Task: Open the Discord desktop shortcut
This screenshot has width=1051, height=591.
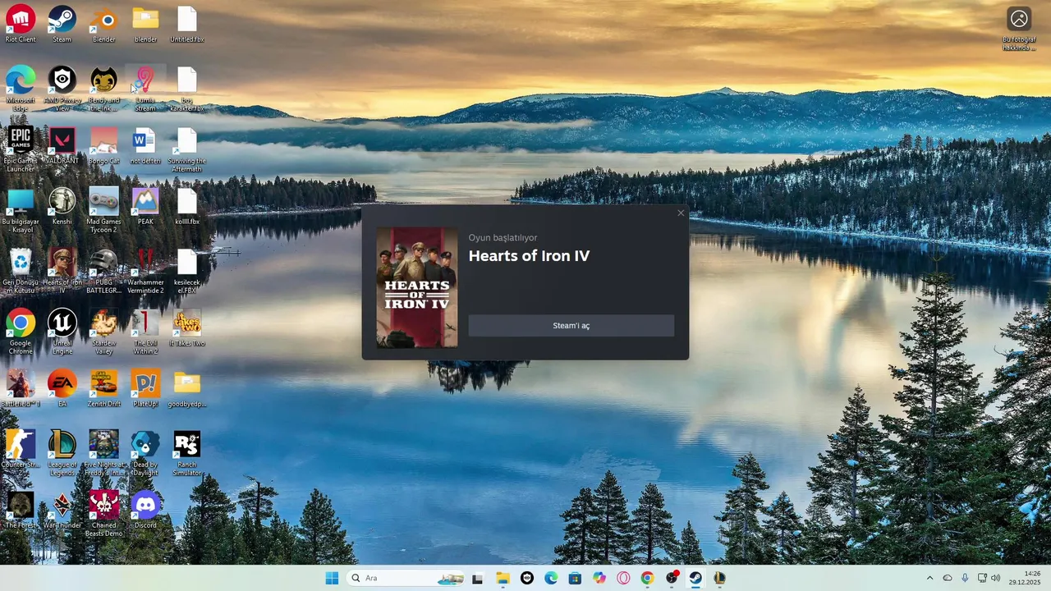Action: pos(145,511)
